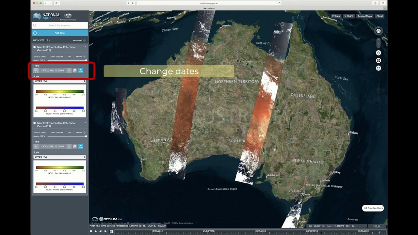This screenshot has height=235, width=418.
Task: Remove the Sentinel 2B dataset
Action: click(x=81, y=56)
